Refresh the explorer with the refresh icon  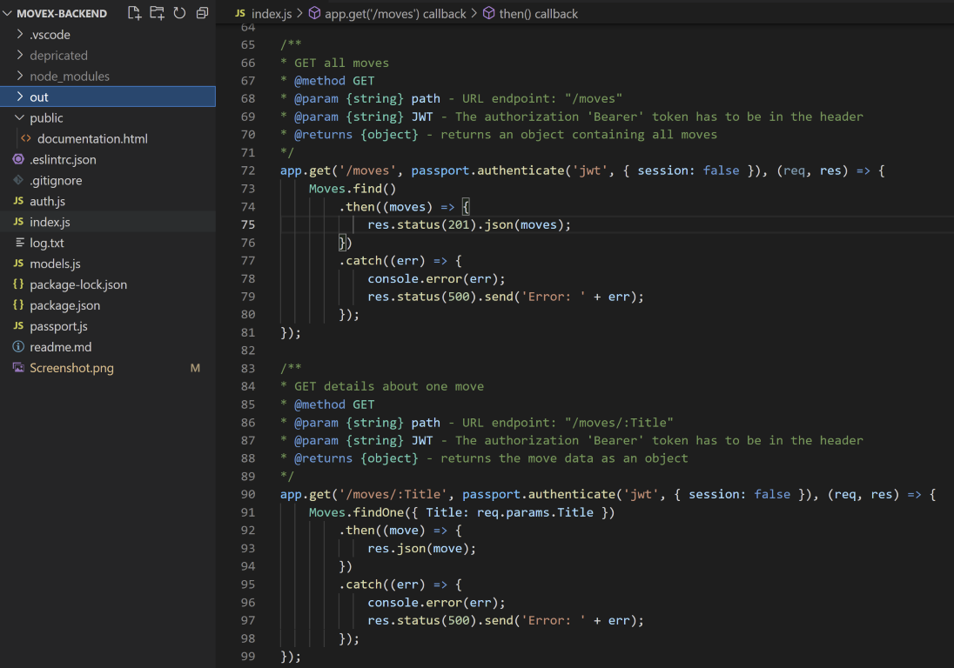(x=179, y=13)
